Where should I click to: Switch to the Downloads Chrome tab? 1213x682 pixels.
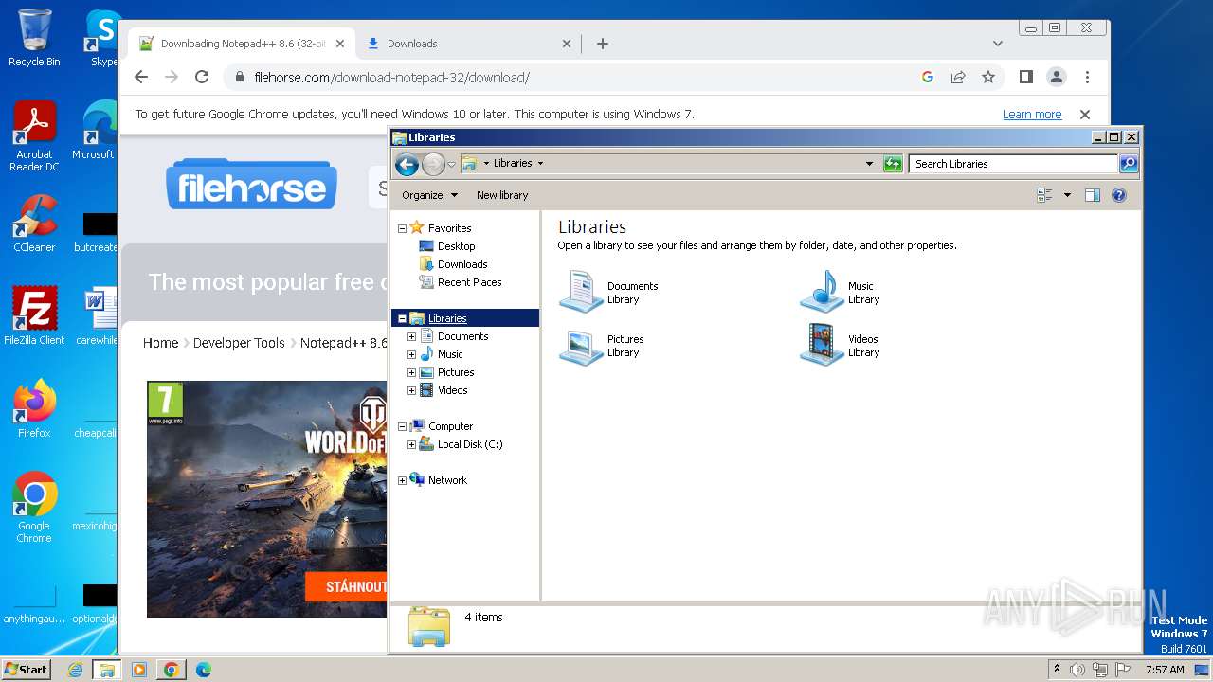(469, 44)
